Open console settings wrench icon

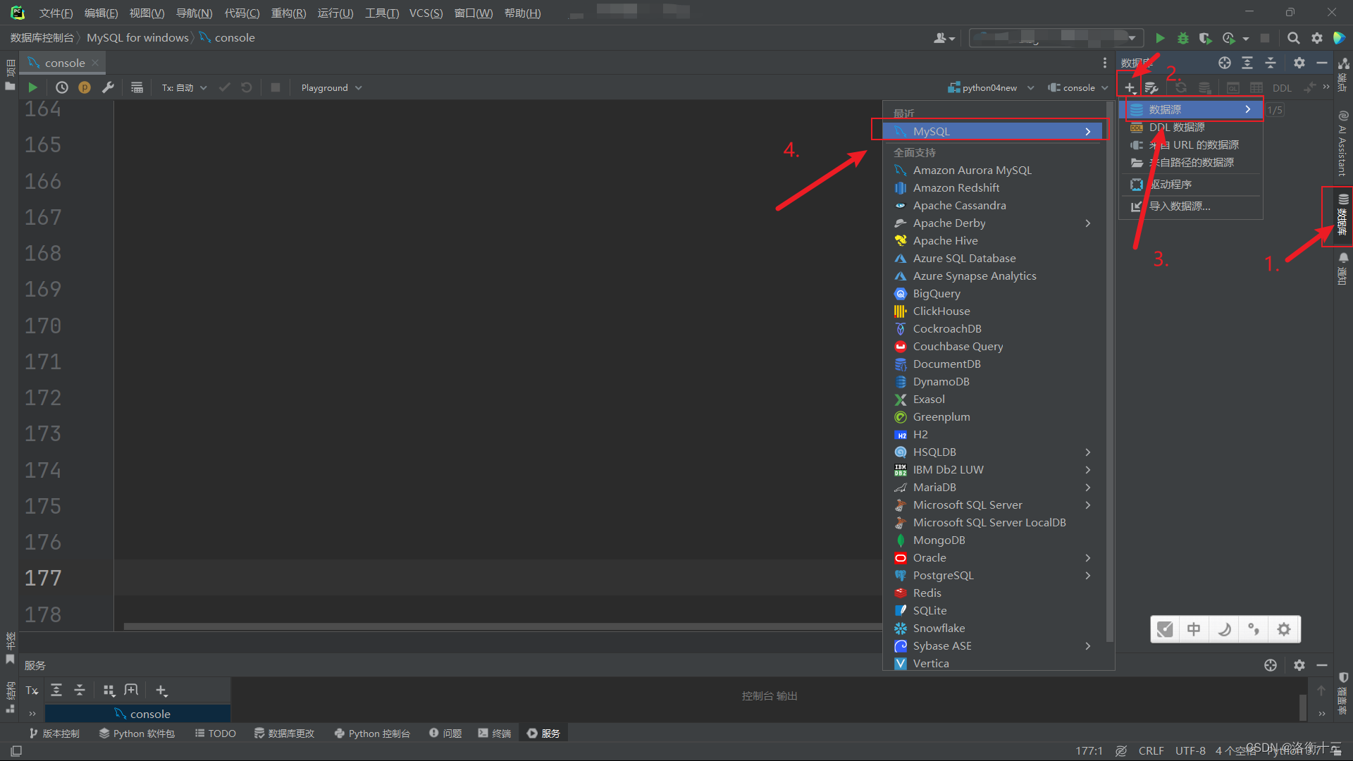[x=108, y=87]
